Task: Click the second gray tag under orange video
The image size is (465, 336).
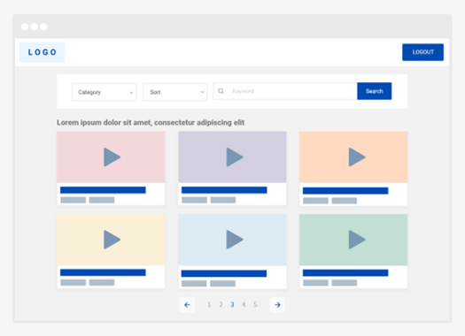Action: (x=345, y=201)
